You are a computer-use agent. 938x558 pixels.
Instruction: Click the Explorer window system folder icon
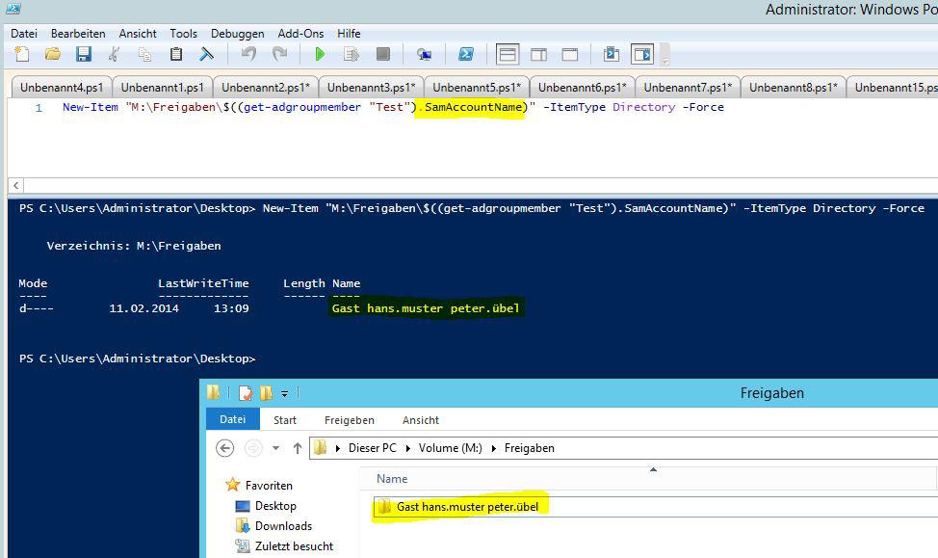pyautogui.click(x=214, y=393)
